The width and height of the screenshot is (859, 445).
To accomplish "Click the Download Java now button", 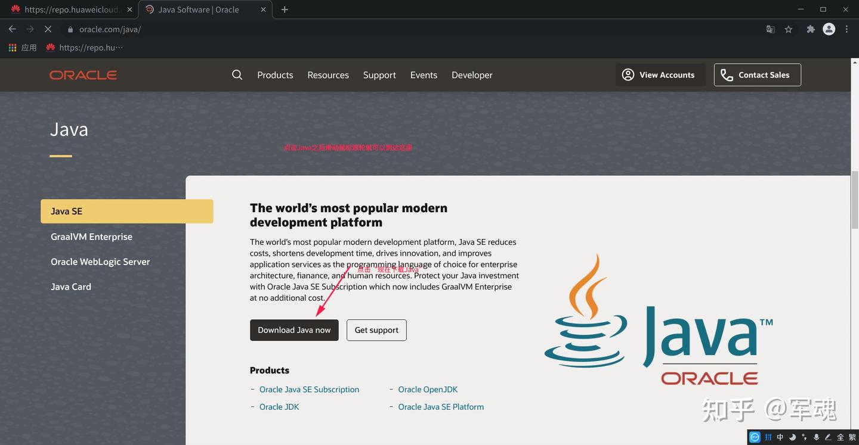I will pyautogui.click(x=294, y=330).
